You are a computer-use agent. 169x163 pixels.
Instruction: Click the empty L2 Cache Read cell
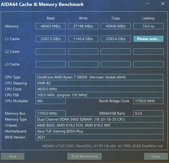click(x=51, y=51)
